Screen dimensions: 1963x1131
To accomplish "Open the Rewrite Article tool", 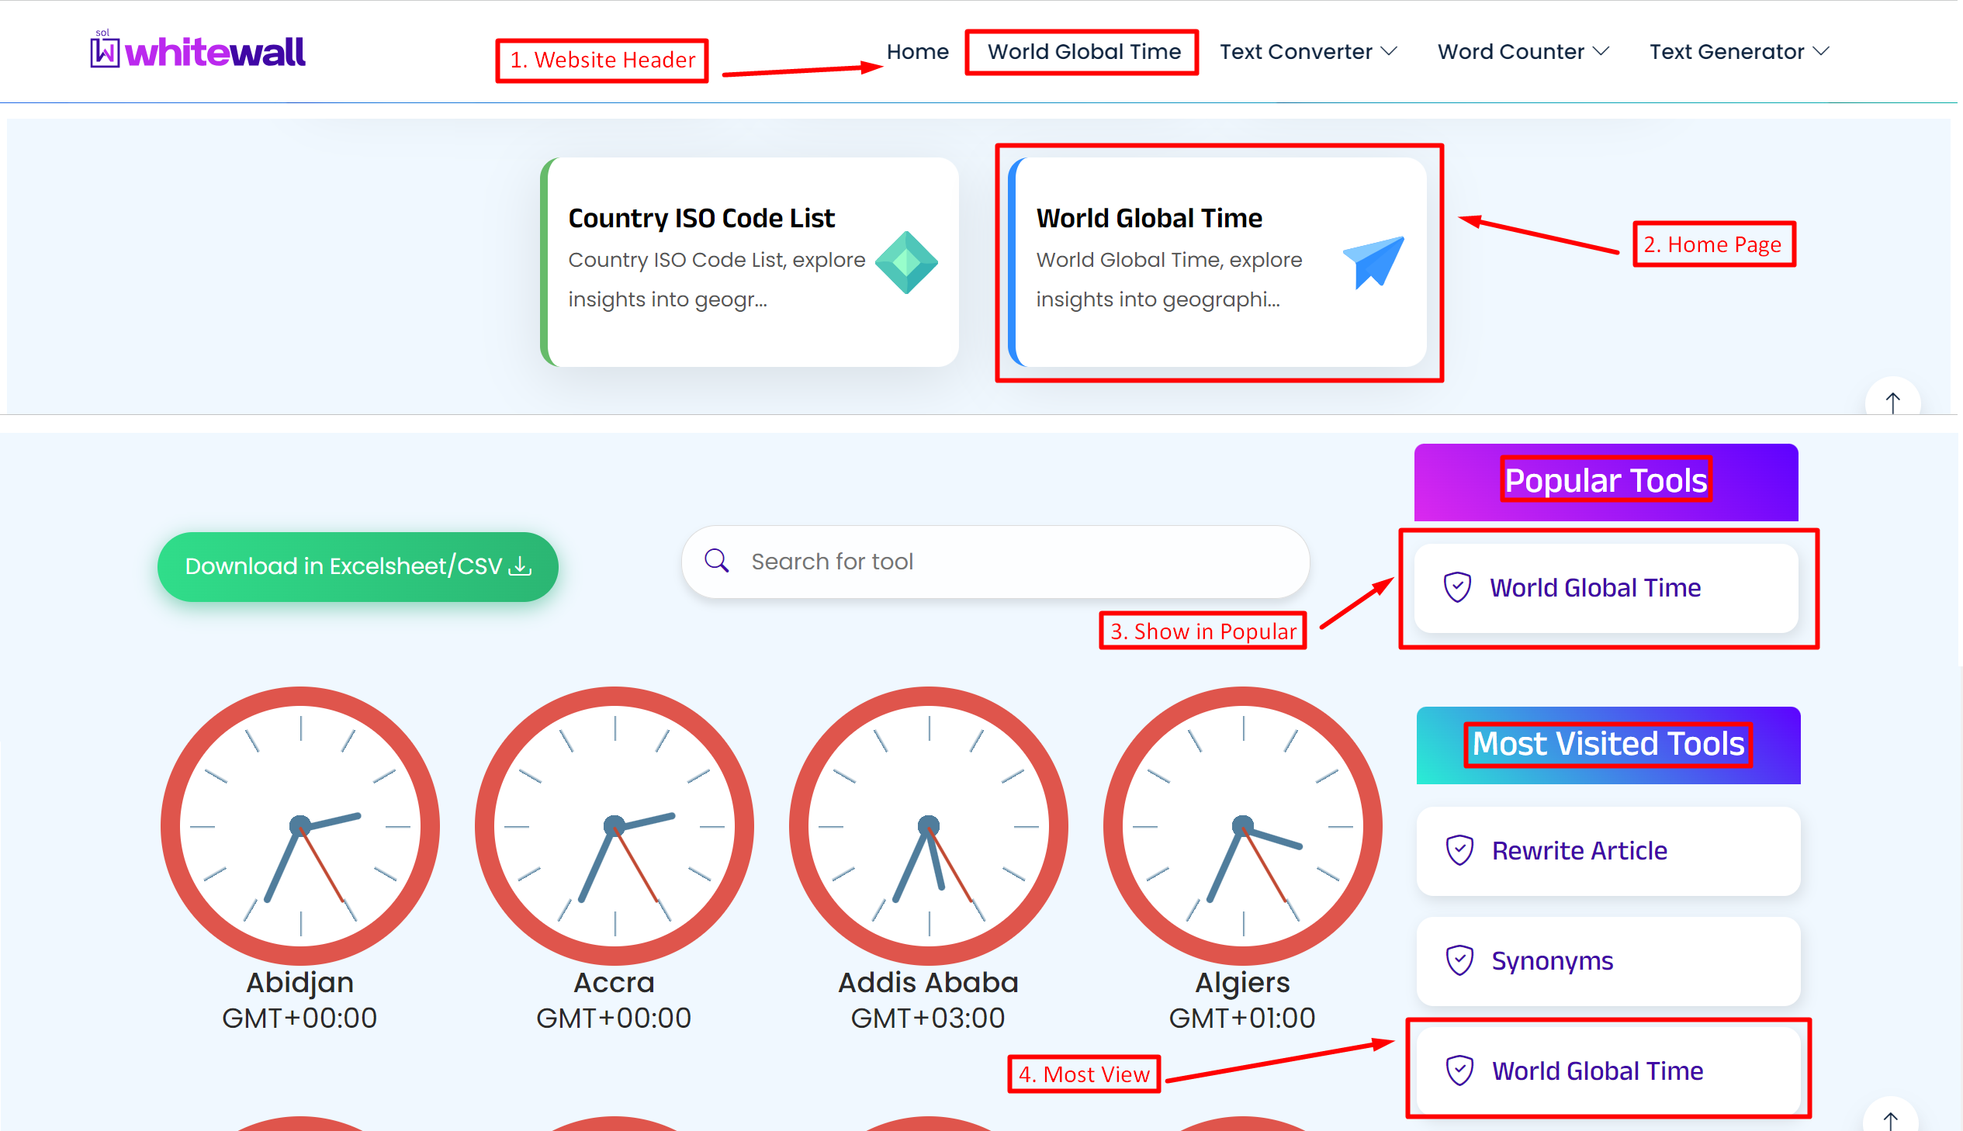I will click(x=1608, y=851).
